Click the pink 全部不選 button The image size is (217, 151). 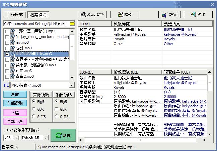tap(15, 121)
